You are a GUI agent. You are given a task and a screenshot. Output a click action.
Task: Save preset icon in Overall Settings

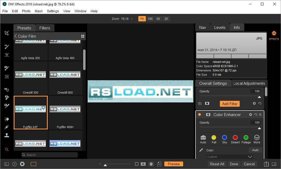tap(200, 103)
